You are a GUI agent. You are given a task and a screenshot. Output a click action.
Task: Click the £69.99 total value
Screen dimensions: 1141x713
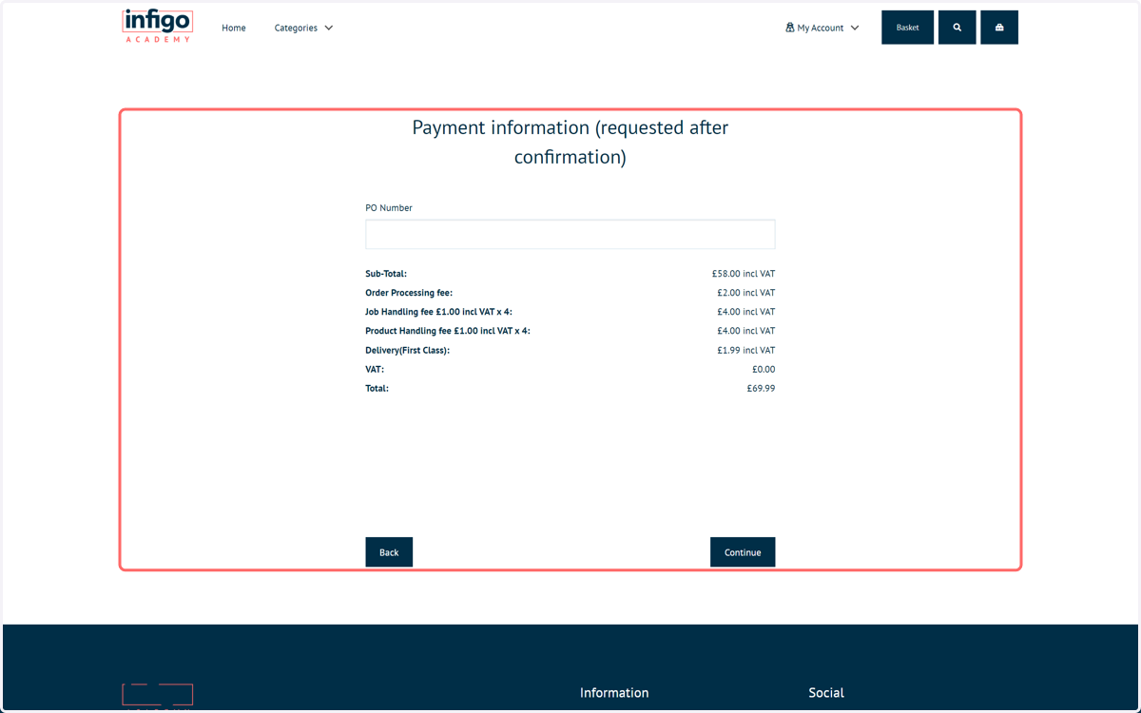(761, 388)
